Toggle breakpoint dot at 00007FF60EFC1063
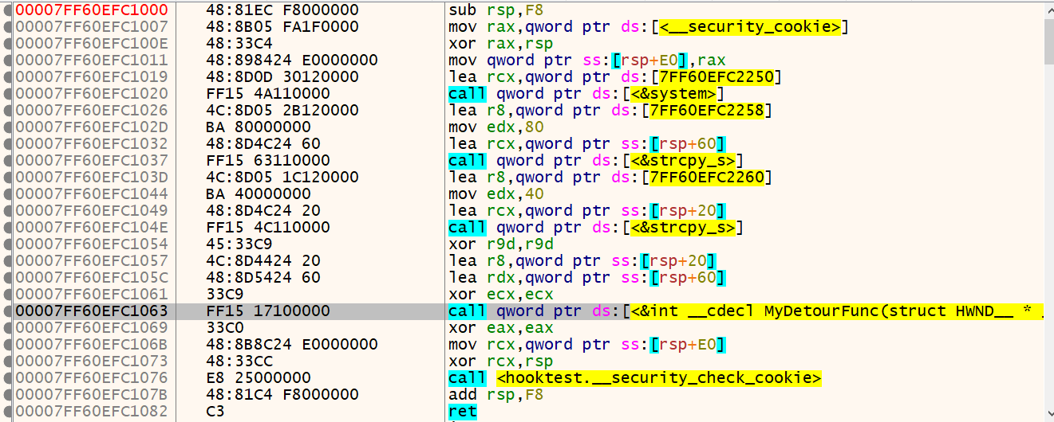Viewport: 1054px width, 422px height. tap(7, 311)
